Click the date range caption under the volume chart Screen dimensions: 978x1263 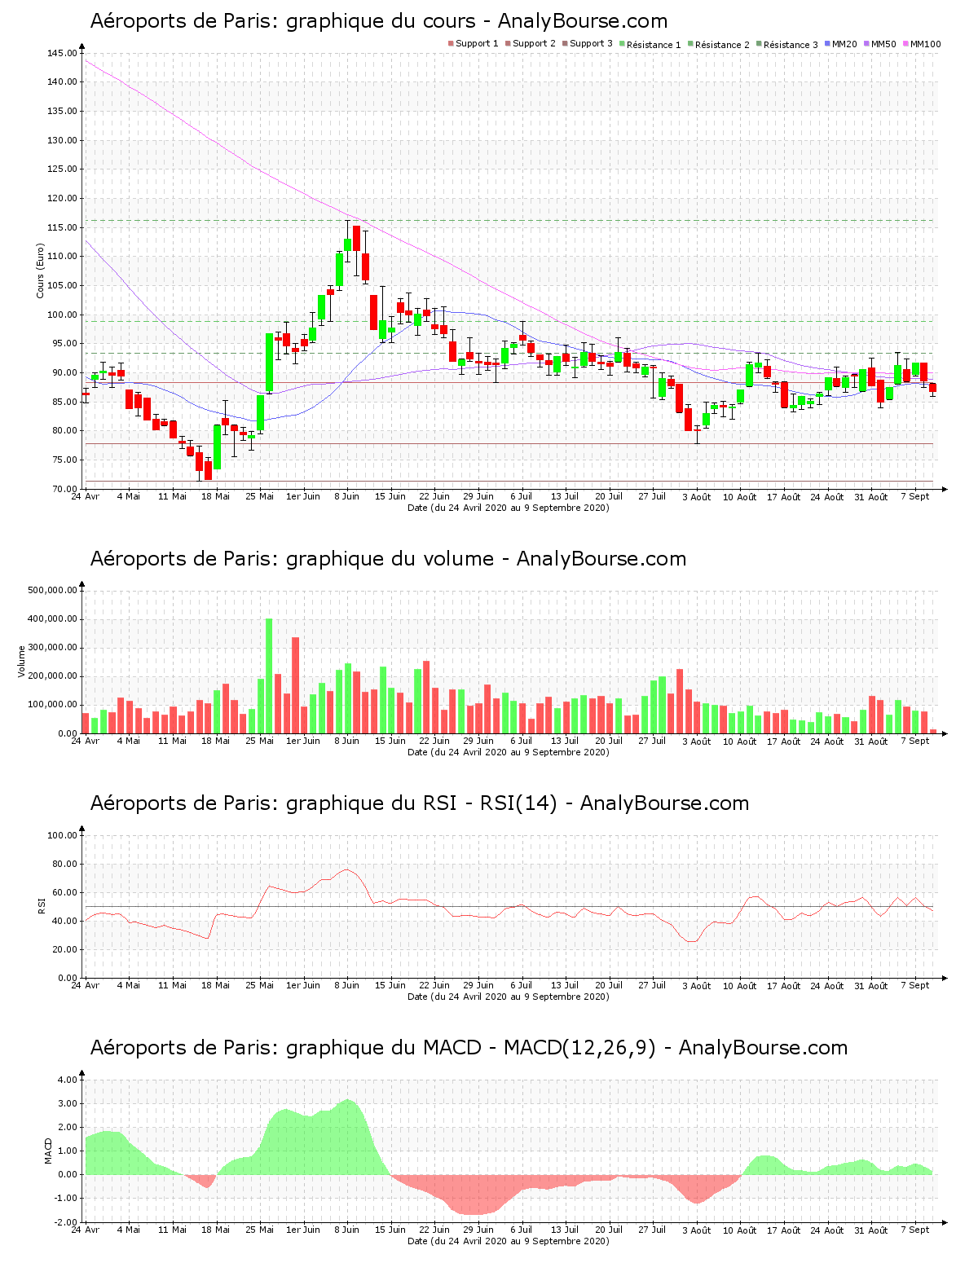(x=509, y=752)
